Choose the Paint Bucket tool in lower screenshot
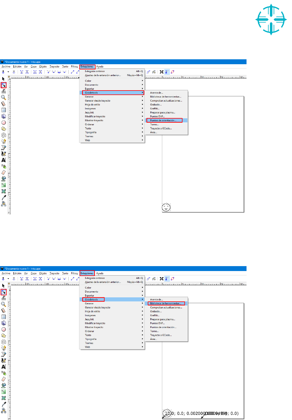Image resolution: width=292 pixels, height=420 pixels. 3,386
